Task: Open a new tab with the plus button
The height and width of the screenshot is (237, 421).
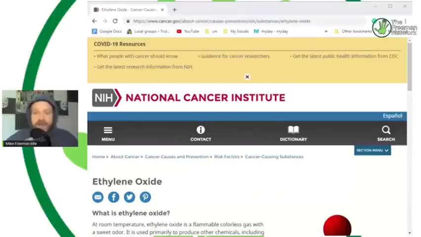Action: coord(174,10)
